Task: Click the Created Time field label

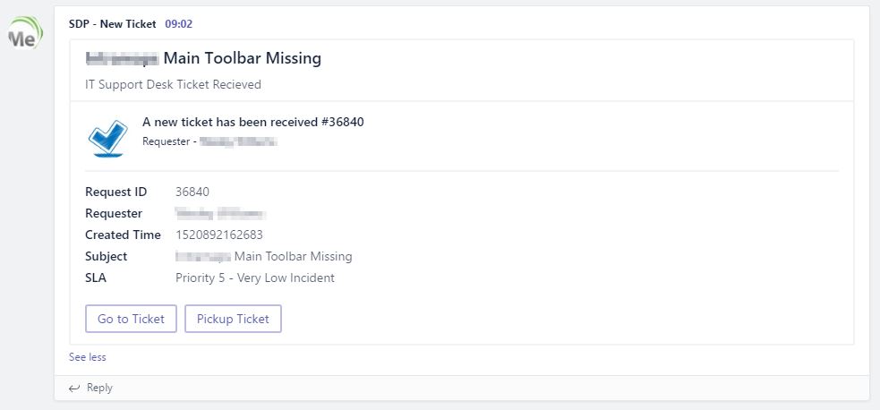Action: pyautogui.click(x=123, y=235)
